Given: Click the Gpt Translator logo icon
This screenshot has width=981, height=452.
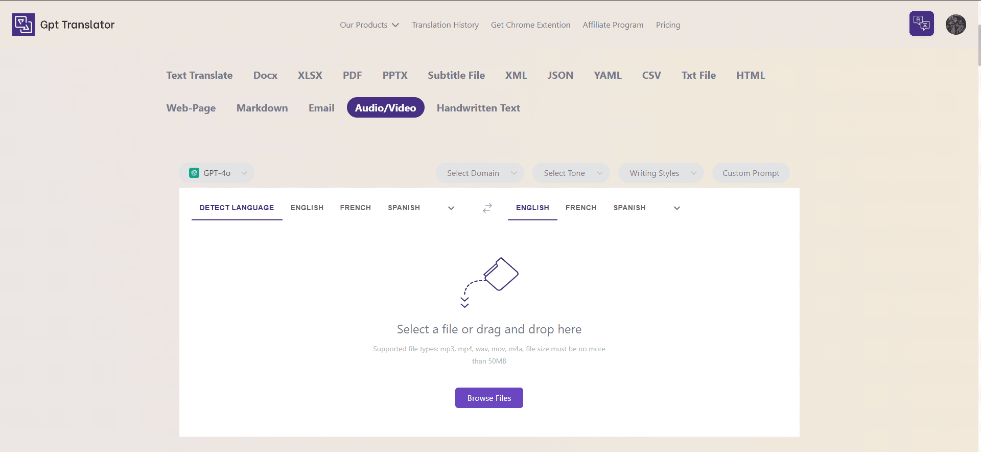Looking at the screenshot, I should pyautogui.click(x=24, y=25).
